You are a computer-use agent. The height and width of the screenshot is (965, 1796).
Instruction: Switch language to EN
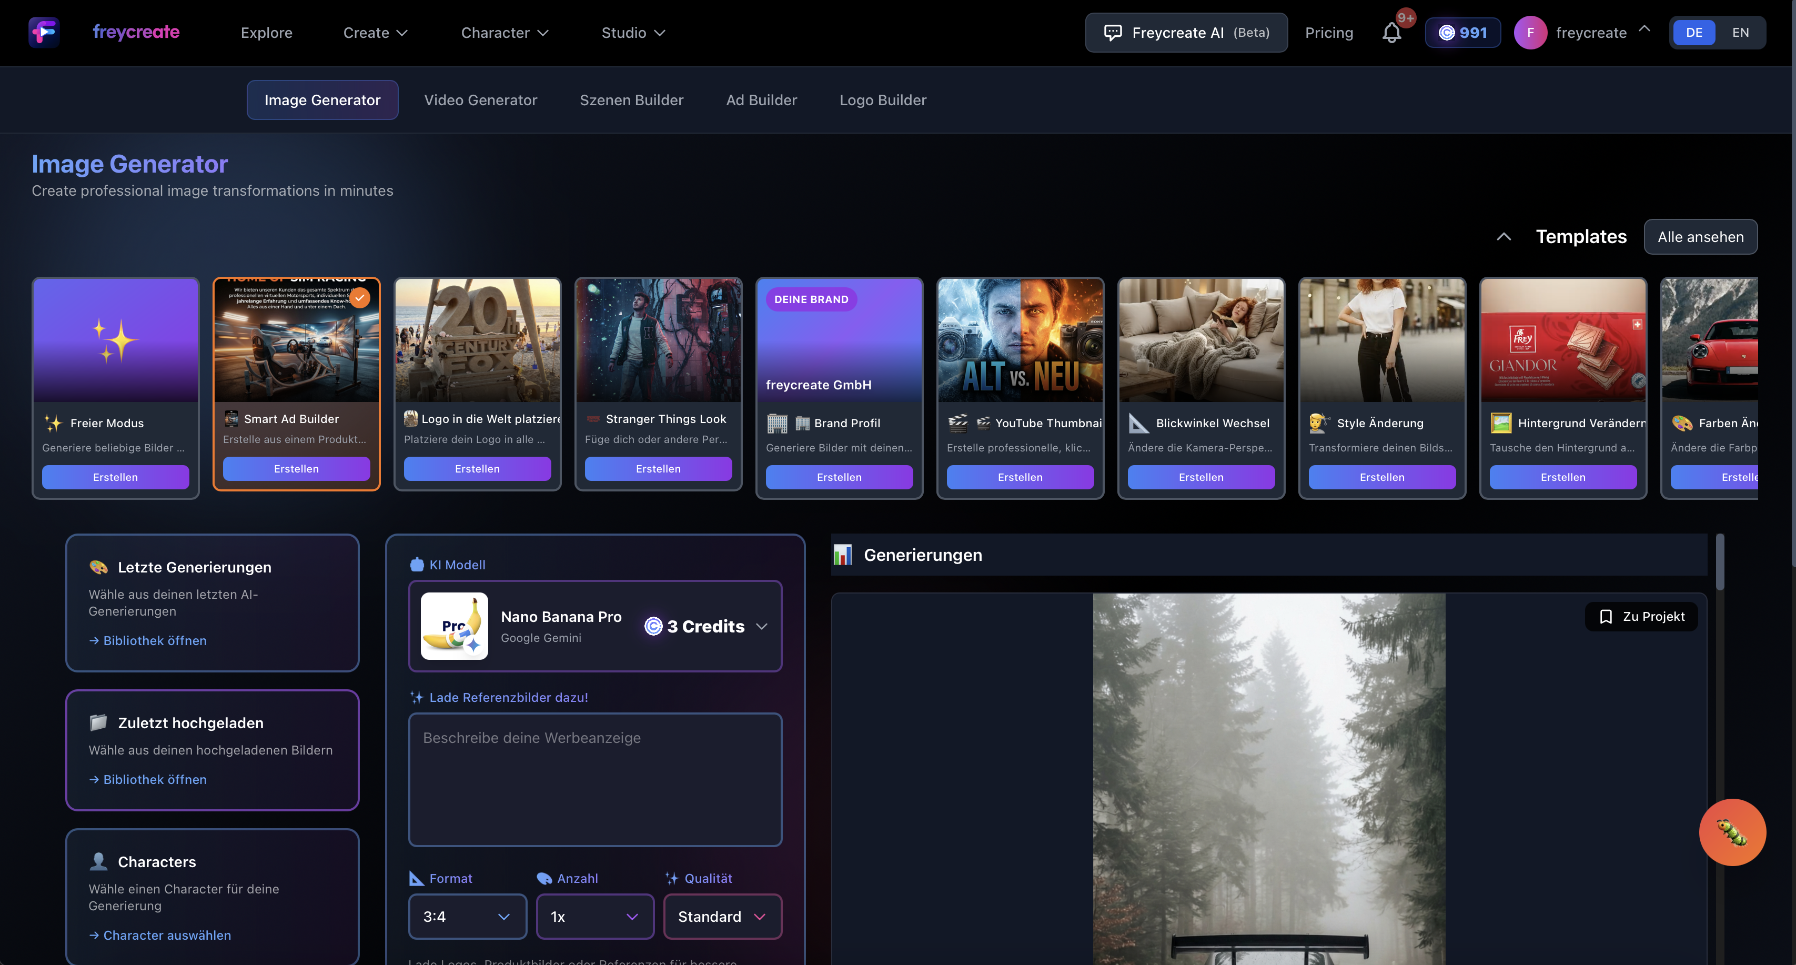coord(1740,33)
